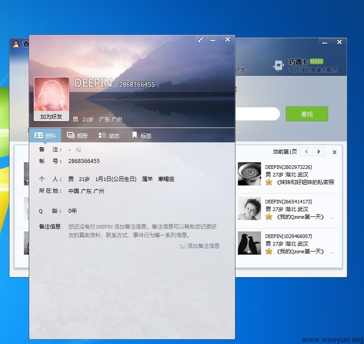Viewport: 364px width, 344px height.
Task: Click star icon in DEEPIN(1029466007) row
Action: (x=269, y=251)
